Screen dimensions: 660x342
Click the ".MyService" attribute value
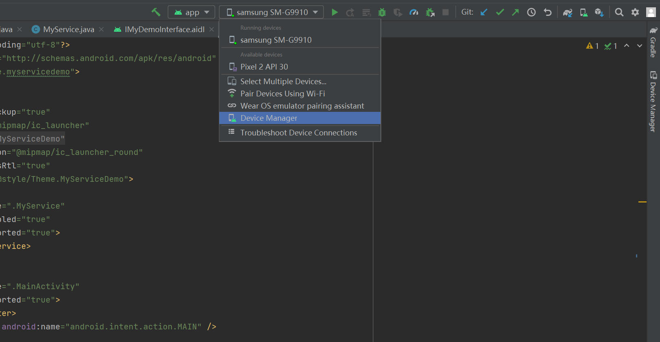pos(36,206)
